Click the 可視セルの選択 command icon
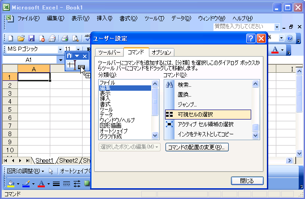305x199 pixels. pos(169,115)
